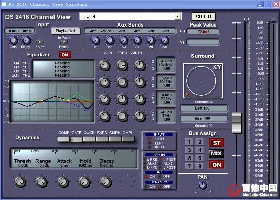Screen dimensions: 280x200
Task: Click the surround X/Y pan circle
Action: point(201,81)
